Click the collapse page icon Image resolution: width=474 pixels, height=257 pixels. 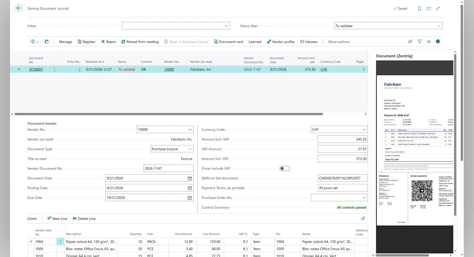click(x=438, y=8)
